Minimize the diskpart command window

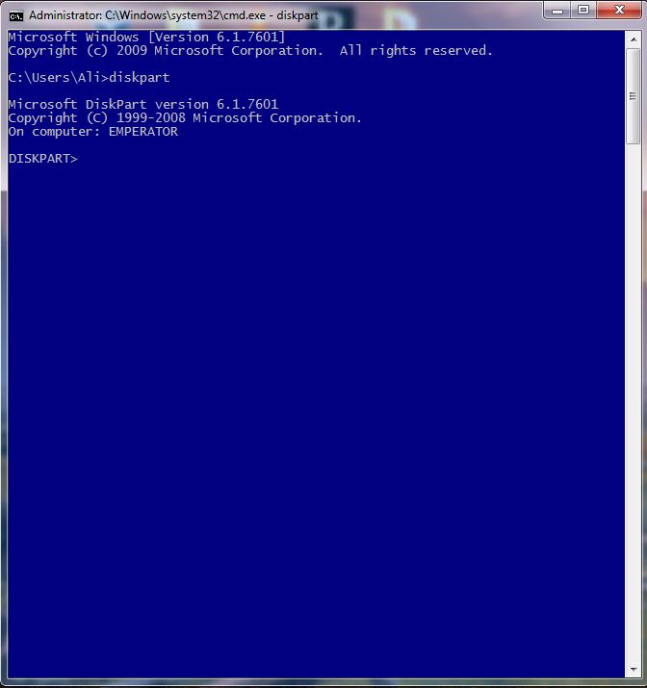[x=557, y=11]
